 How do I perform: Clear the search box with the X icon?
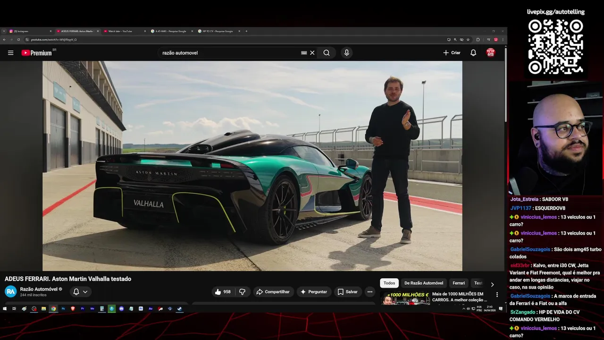click(312, 53)
